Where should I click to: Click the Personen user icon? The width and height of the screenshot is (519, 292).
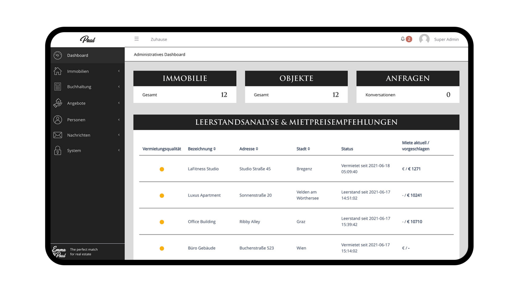click(x=58, y=120)
